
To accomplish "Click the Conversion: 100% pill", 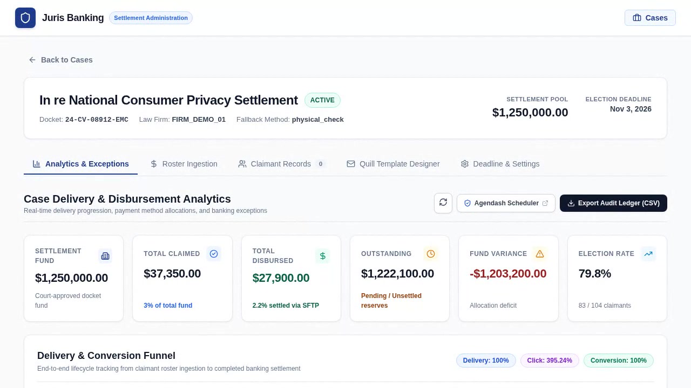I will pos(619,361).
